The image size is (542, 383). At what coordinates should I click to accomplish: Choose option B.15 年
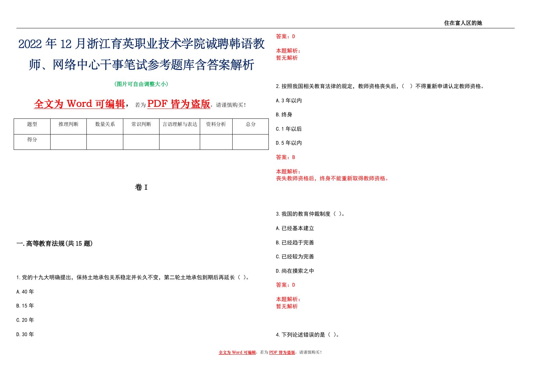click(25, 306)
